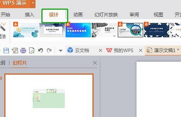Open Print Preview icon
The width and height of the screenshot is (181, 117).
(32, 51)
